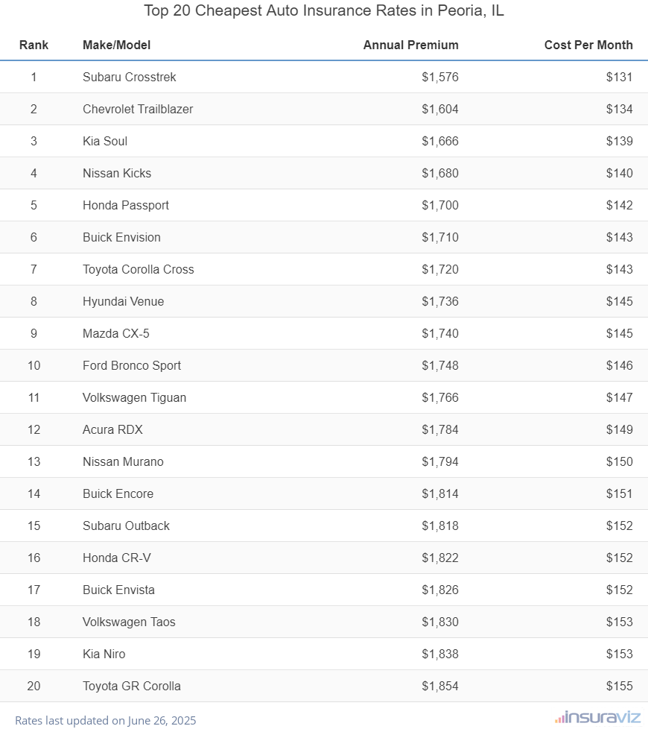
Task: Select the Toyota Corolla Cross row
Action: [138, 269]
